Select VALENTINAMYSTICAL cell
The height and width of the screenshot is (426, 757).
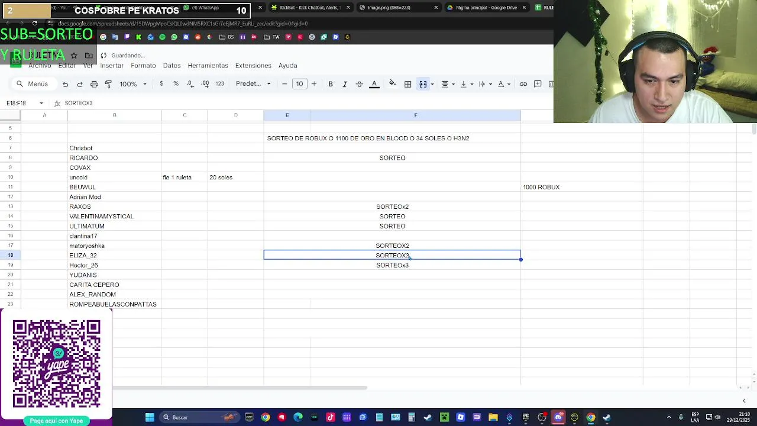pos(114,217)
